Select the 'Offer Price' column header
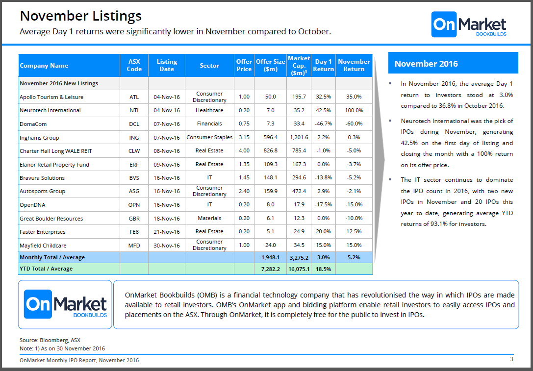Viewport: 533px width, 371px height. 244,66
